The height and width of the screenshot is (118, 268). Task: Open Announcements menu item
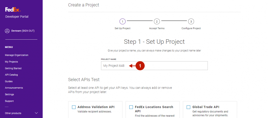14,88
